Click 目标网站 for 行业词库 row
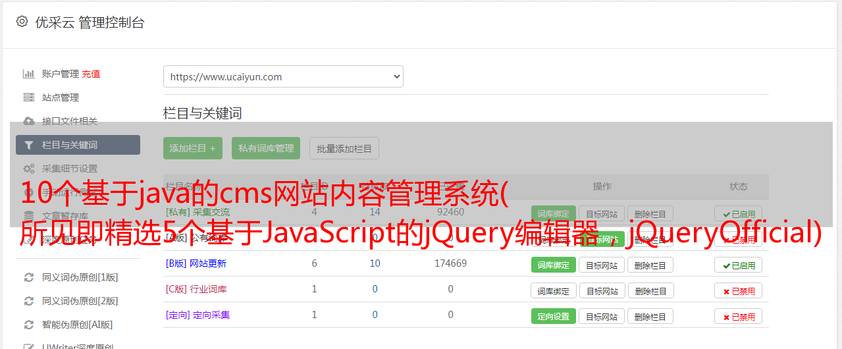The image size is (842, 349). (602, 290)
